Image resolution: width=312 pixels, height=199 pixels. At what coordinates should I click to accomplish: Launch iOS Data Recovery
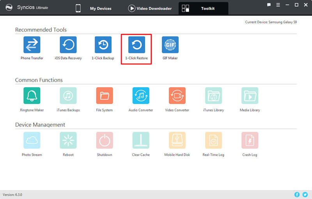tap(68, 45)
